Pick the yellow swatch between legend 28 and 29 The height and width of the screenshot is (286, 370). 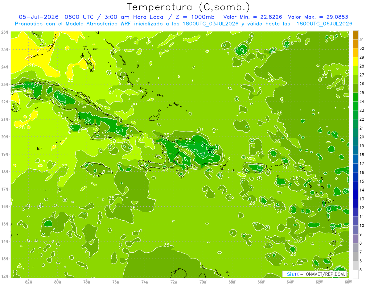click(x=356, y=62)
